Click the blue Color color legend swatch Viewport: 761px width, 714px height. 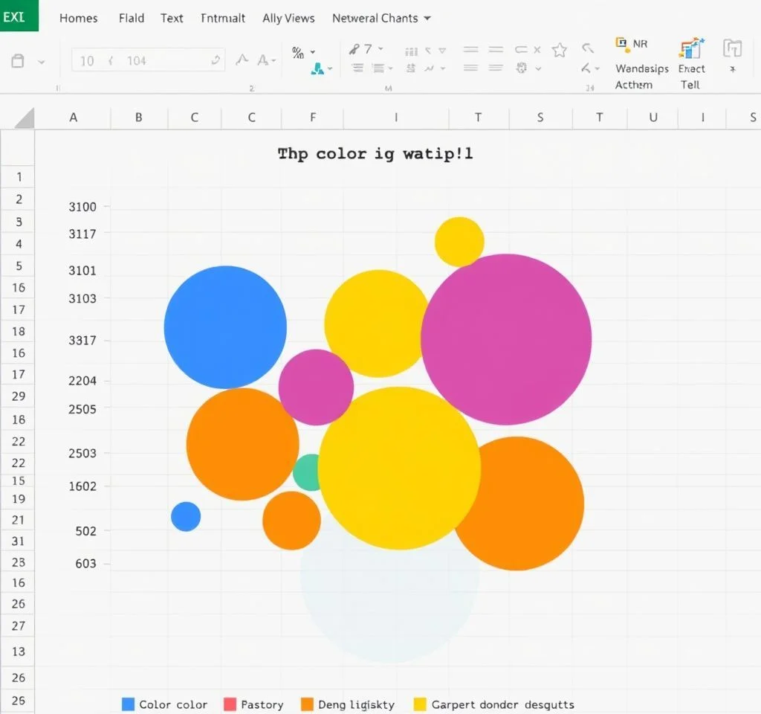point(128,704)
